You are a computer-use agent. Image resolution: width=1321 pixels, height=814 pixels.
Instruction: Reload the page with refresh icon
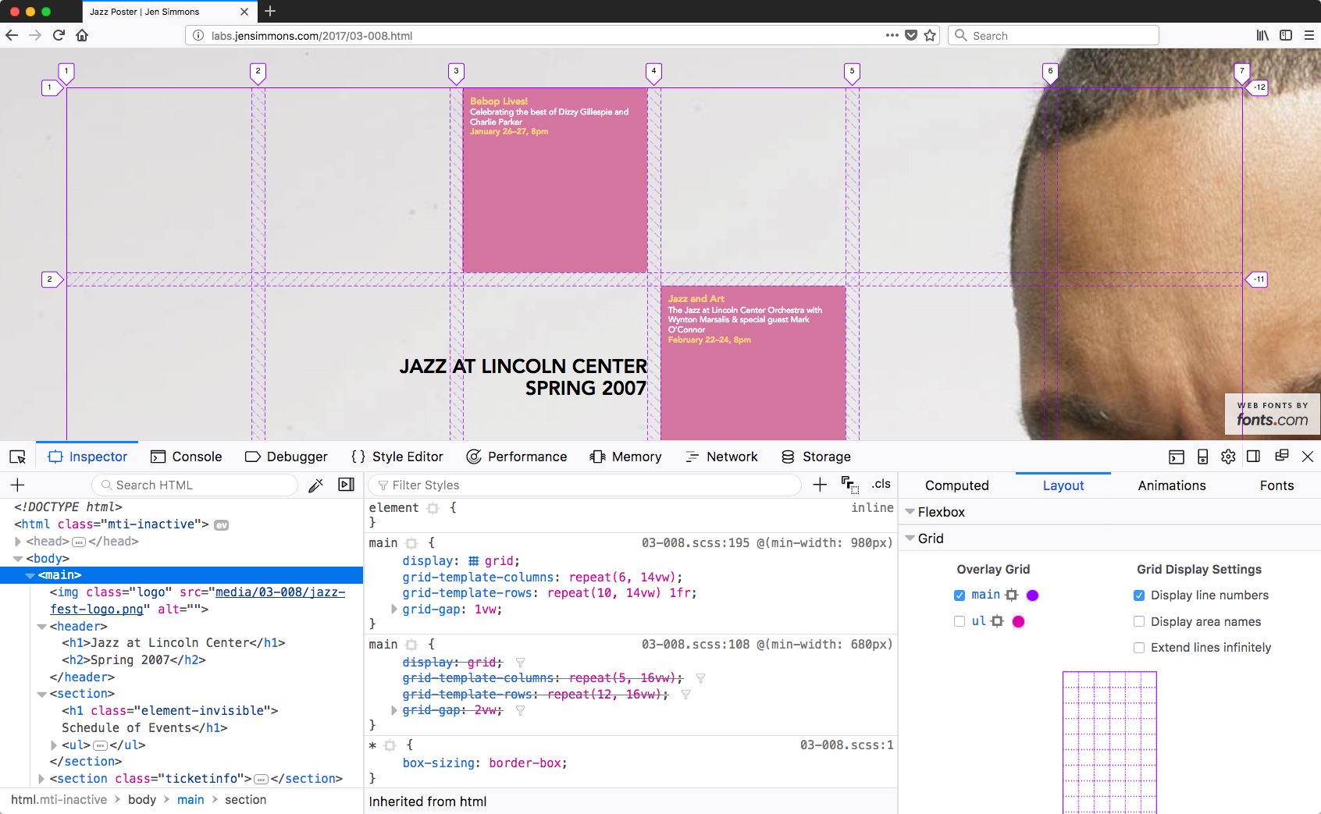pos(59,35)
